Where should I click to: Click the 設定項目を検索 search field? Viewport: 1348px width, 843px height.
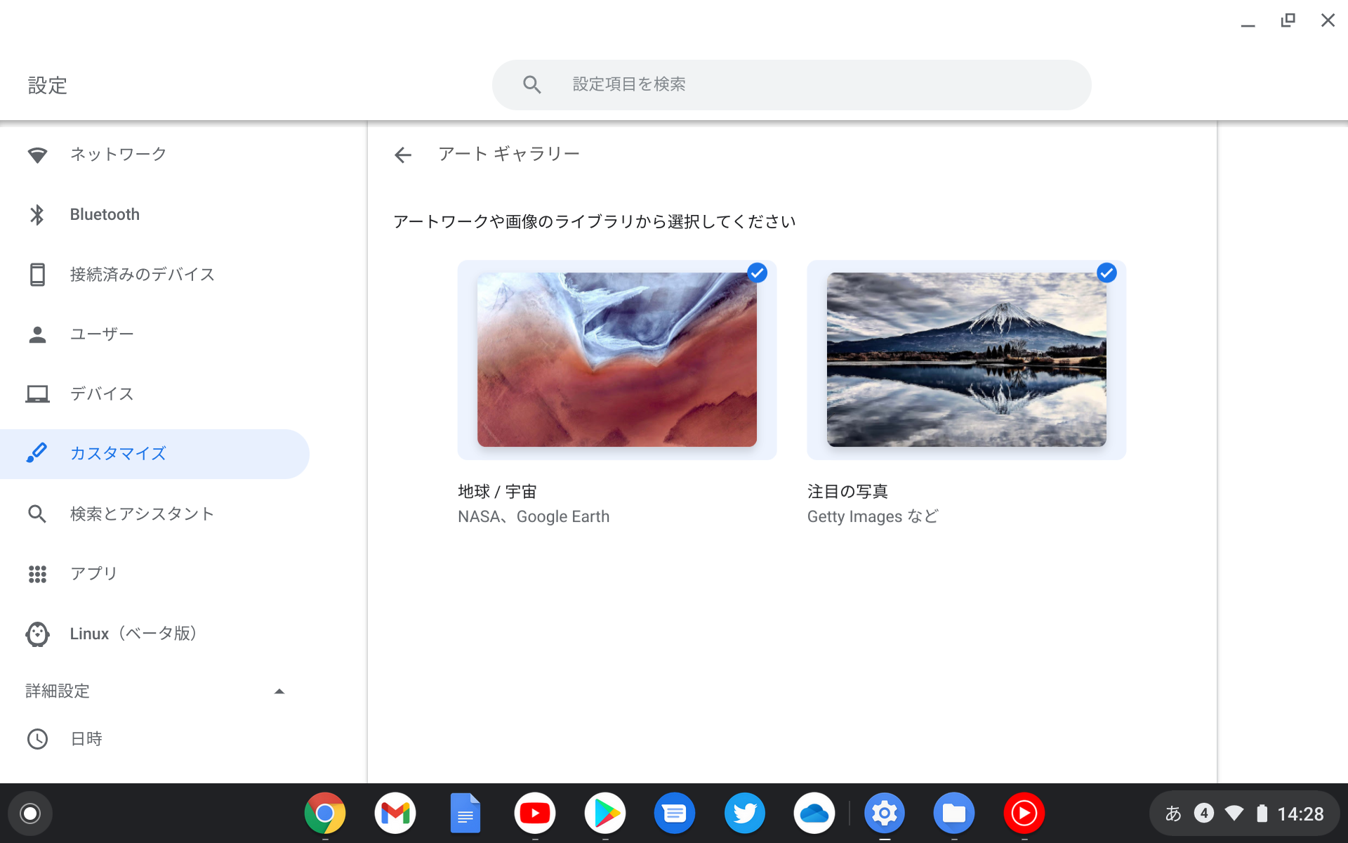(x=791, y=84)
